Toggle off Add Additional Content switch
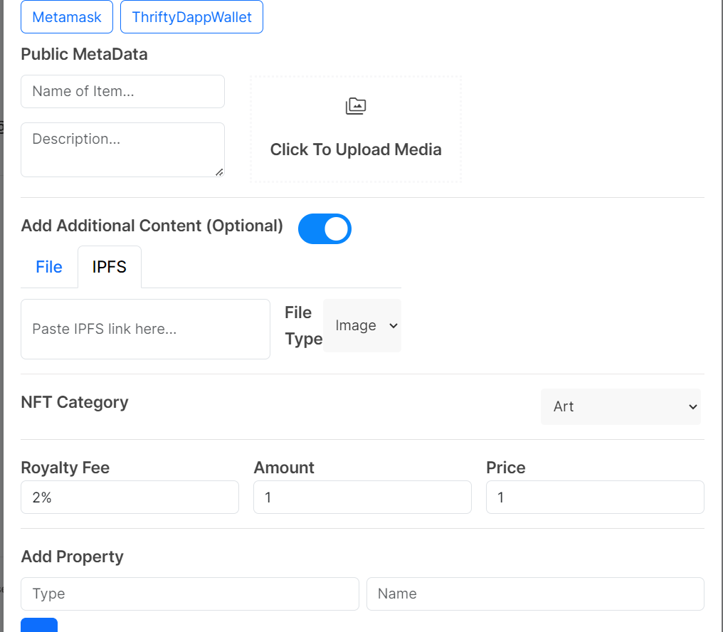 pos(324,228)
